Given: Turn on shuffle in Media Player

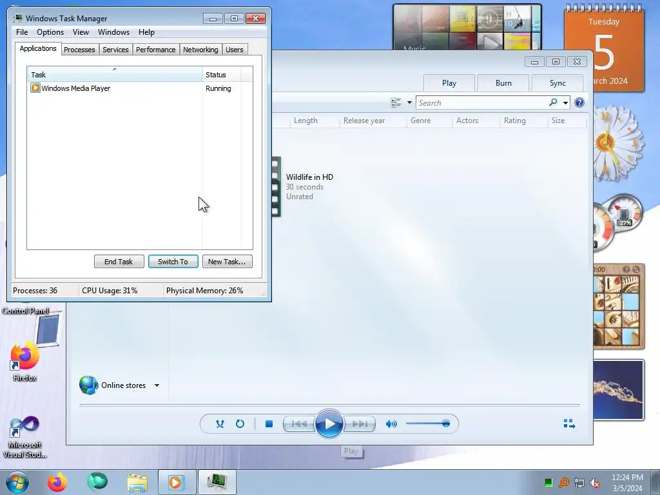Looking at the screenshot, I should click(220, 424).
